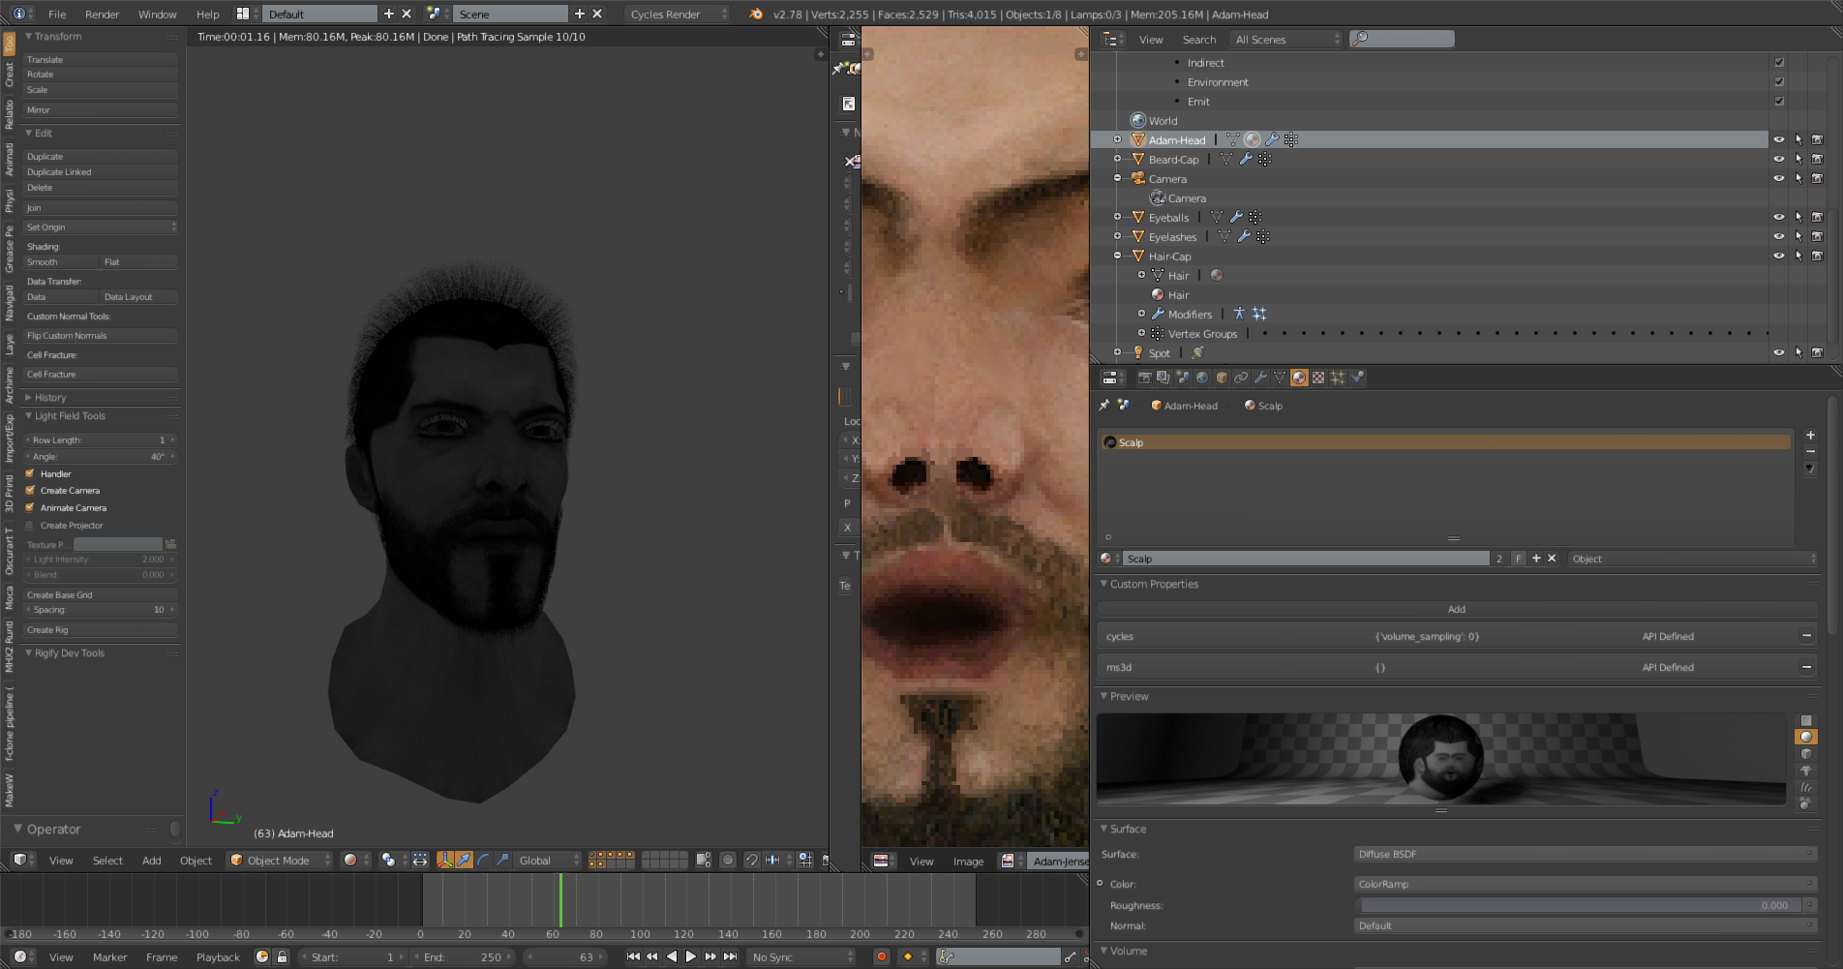Open the Object Mode dropdown
This screenshot has width=1843, height=969.
280,860
